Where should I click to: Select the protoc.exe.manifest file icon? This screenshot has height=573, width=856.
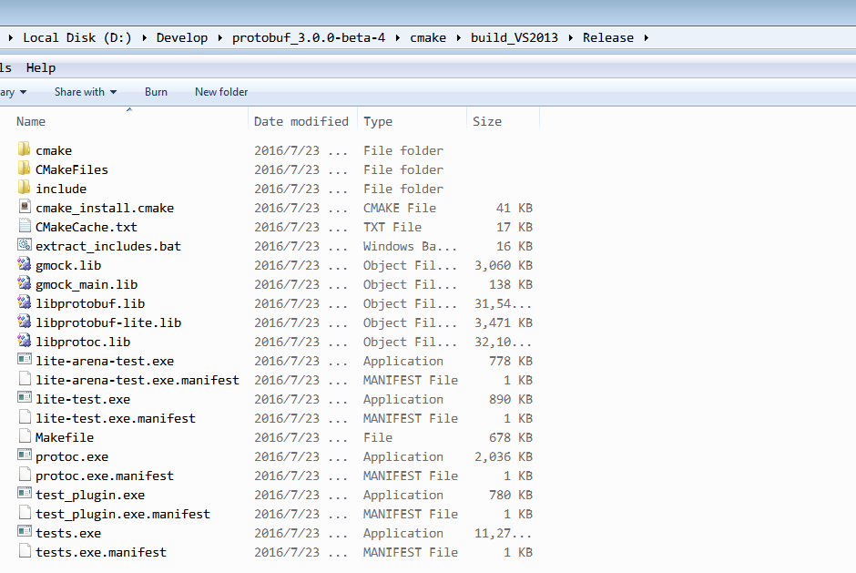24,474
